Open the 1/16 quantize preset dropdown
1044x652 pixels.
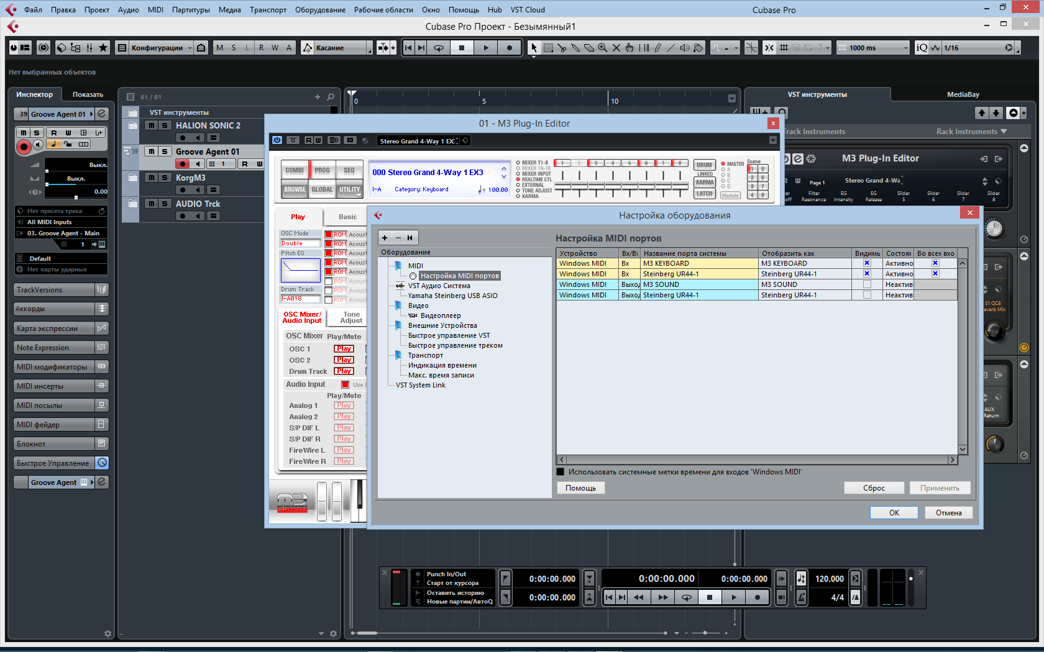coord(979,48)
